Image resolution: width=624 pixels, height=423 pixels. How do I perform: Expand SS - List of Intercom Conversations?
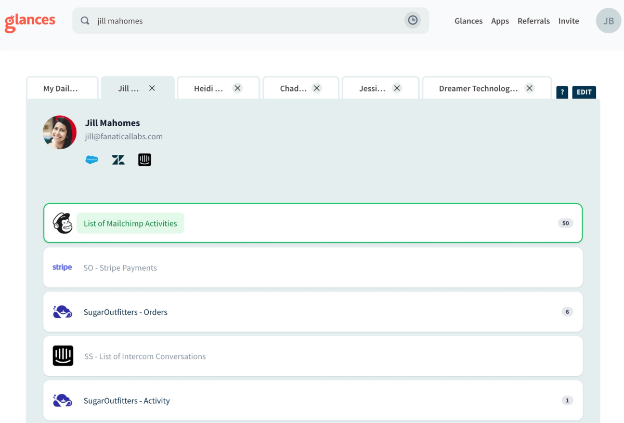pyautogui.click(x=313, y=356)
